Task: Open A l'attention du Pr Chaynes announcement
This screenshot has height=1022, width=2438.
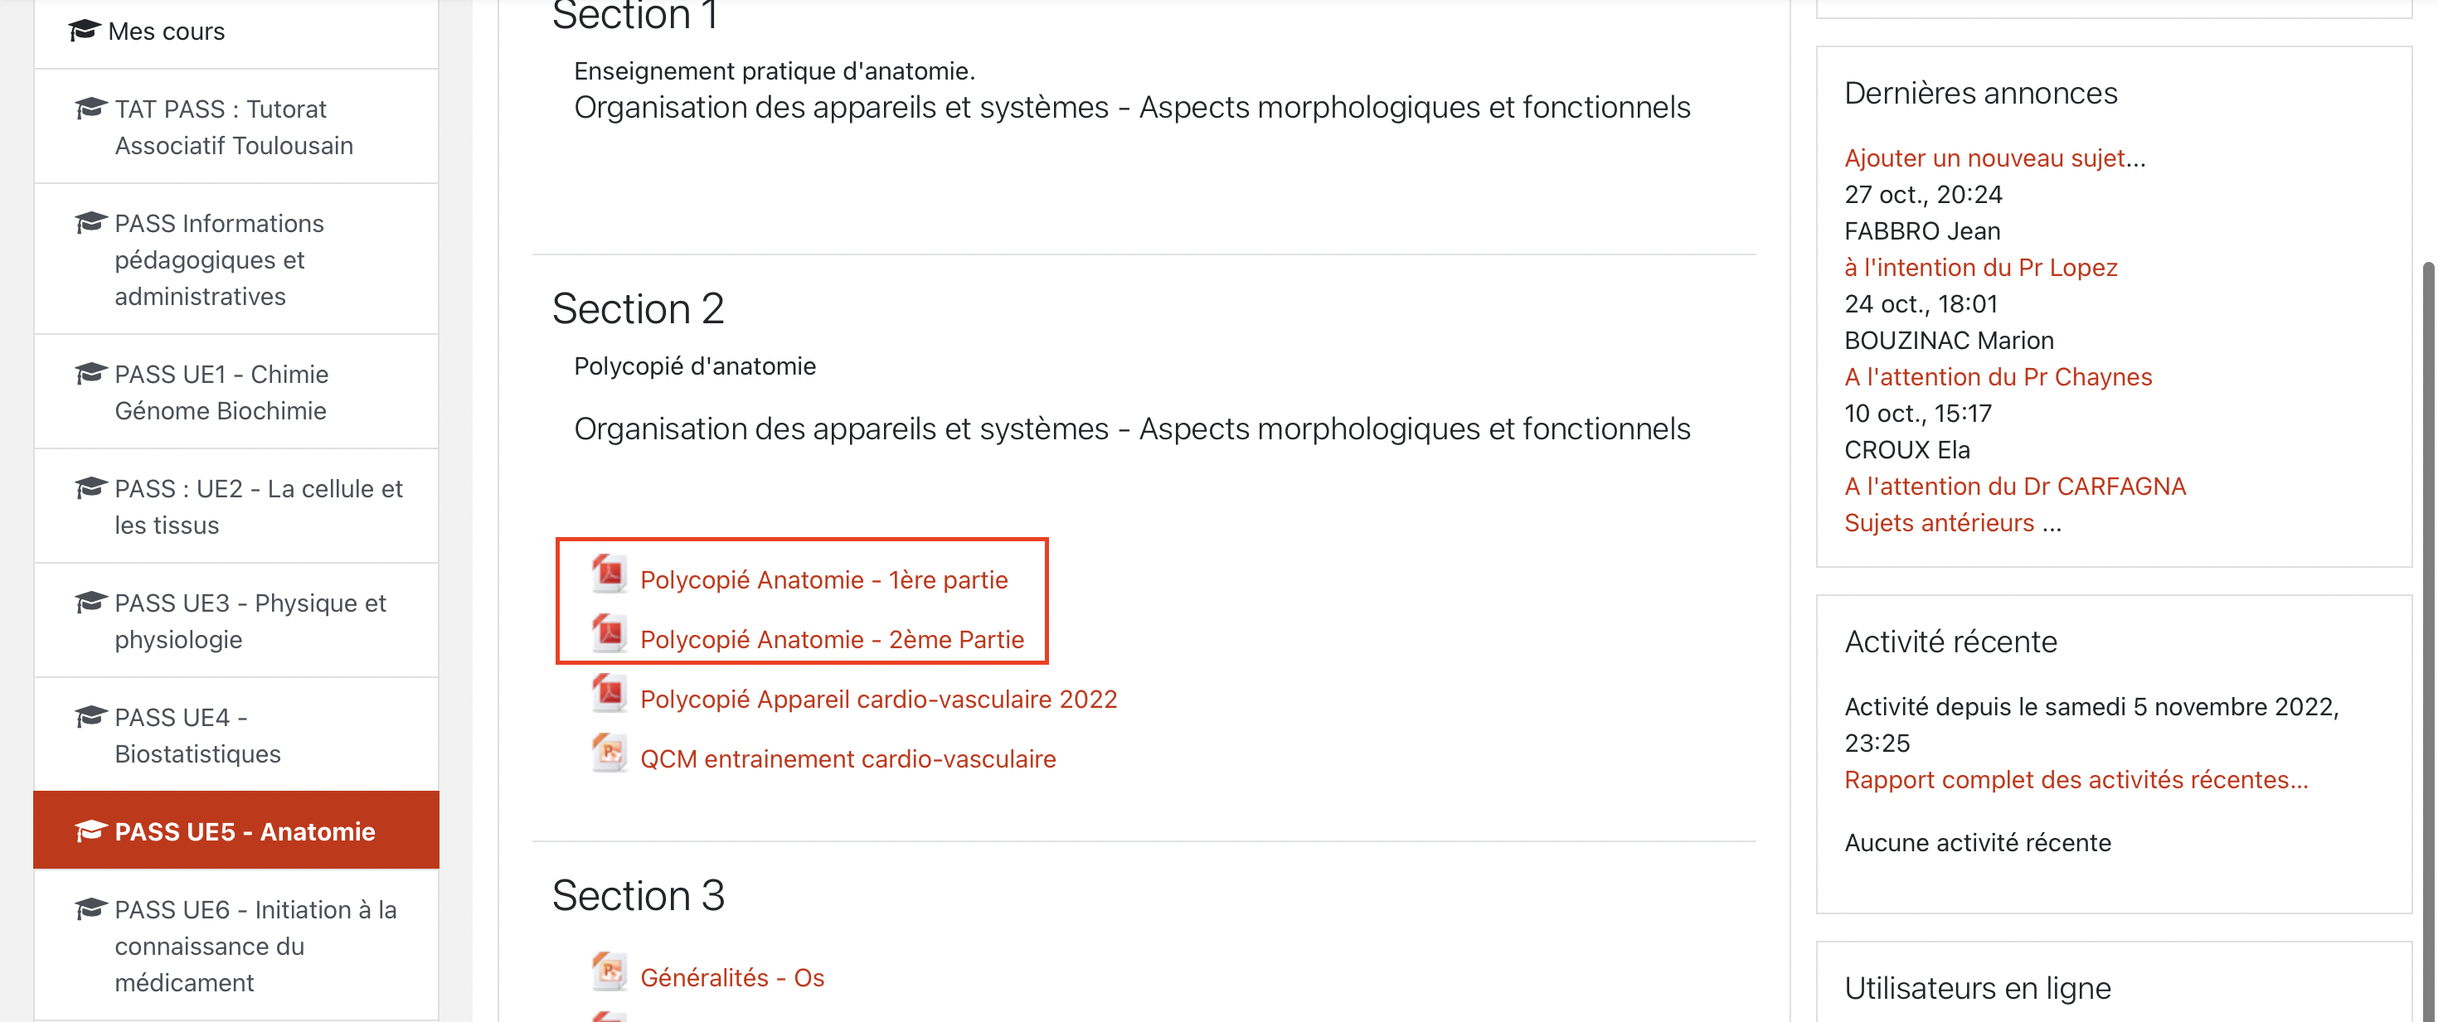Action: pos(1997,378)
